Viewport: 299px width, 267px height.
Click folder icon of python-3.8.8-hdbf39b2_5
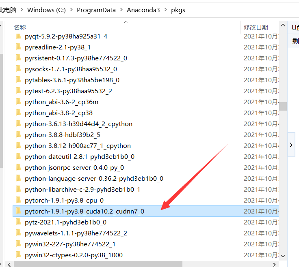point(18,135)
